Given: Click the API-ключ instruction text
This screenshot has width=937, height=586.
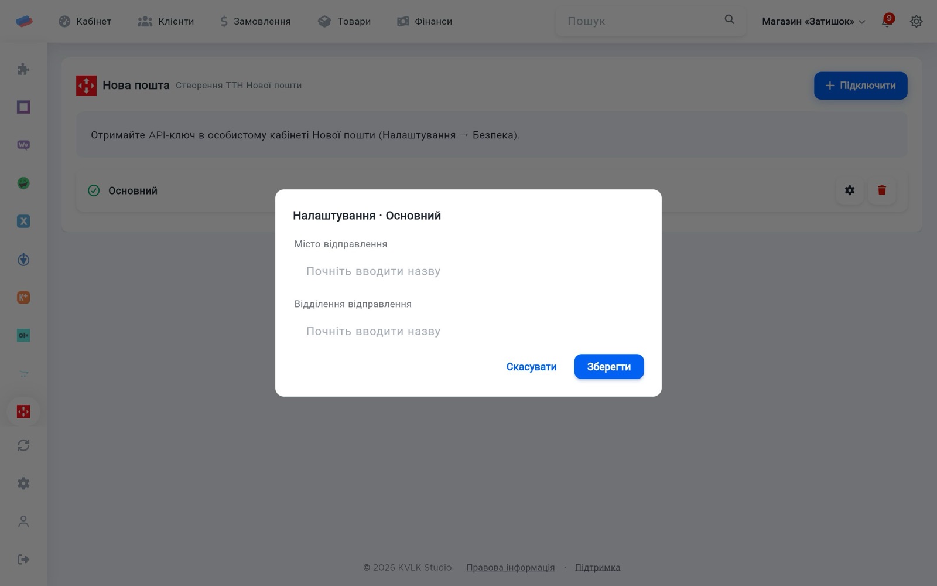Looking at the screenshot, I should 305,135.
